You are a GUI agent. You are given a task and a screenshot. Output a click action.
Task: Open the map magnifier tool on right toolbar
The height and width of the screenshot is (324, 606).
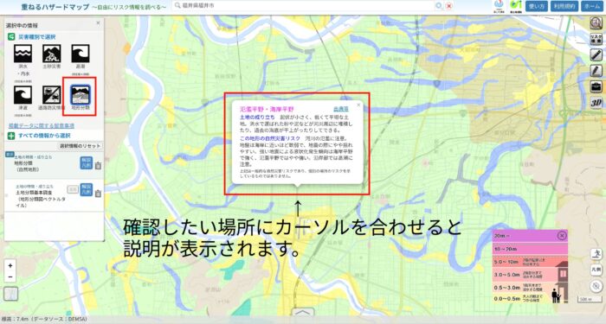(x=596, y=23)
